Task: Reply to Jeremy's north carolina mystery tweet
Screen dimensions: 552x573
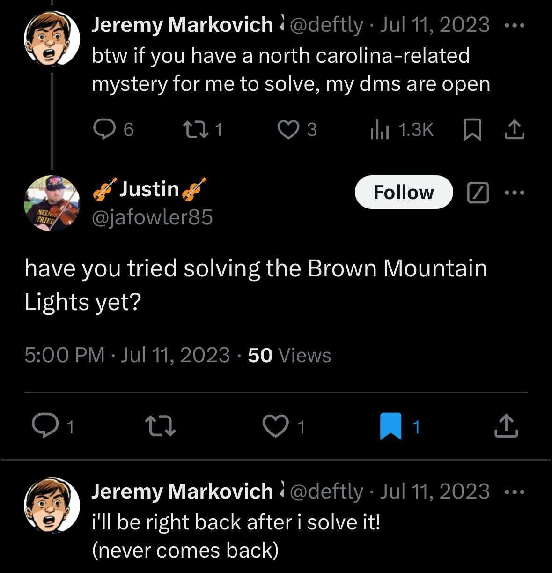Action: click(101, 129)
